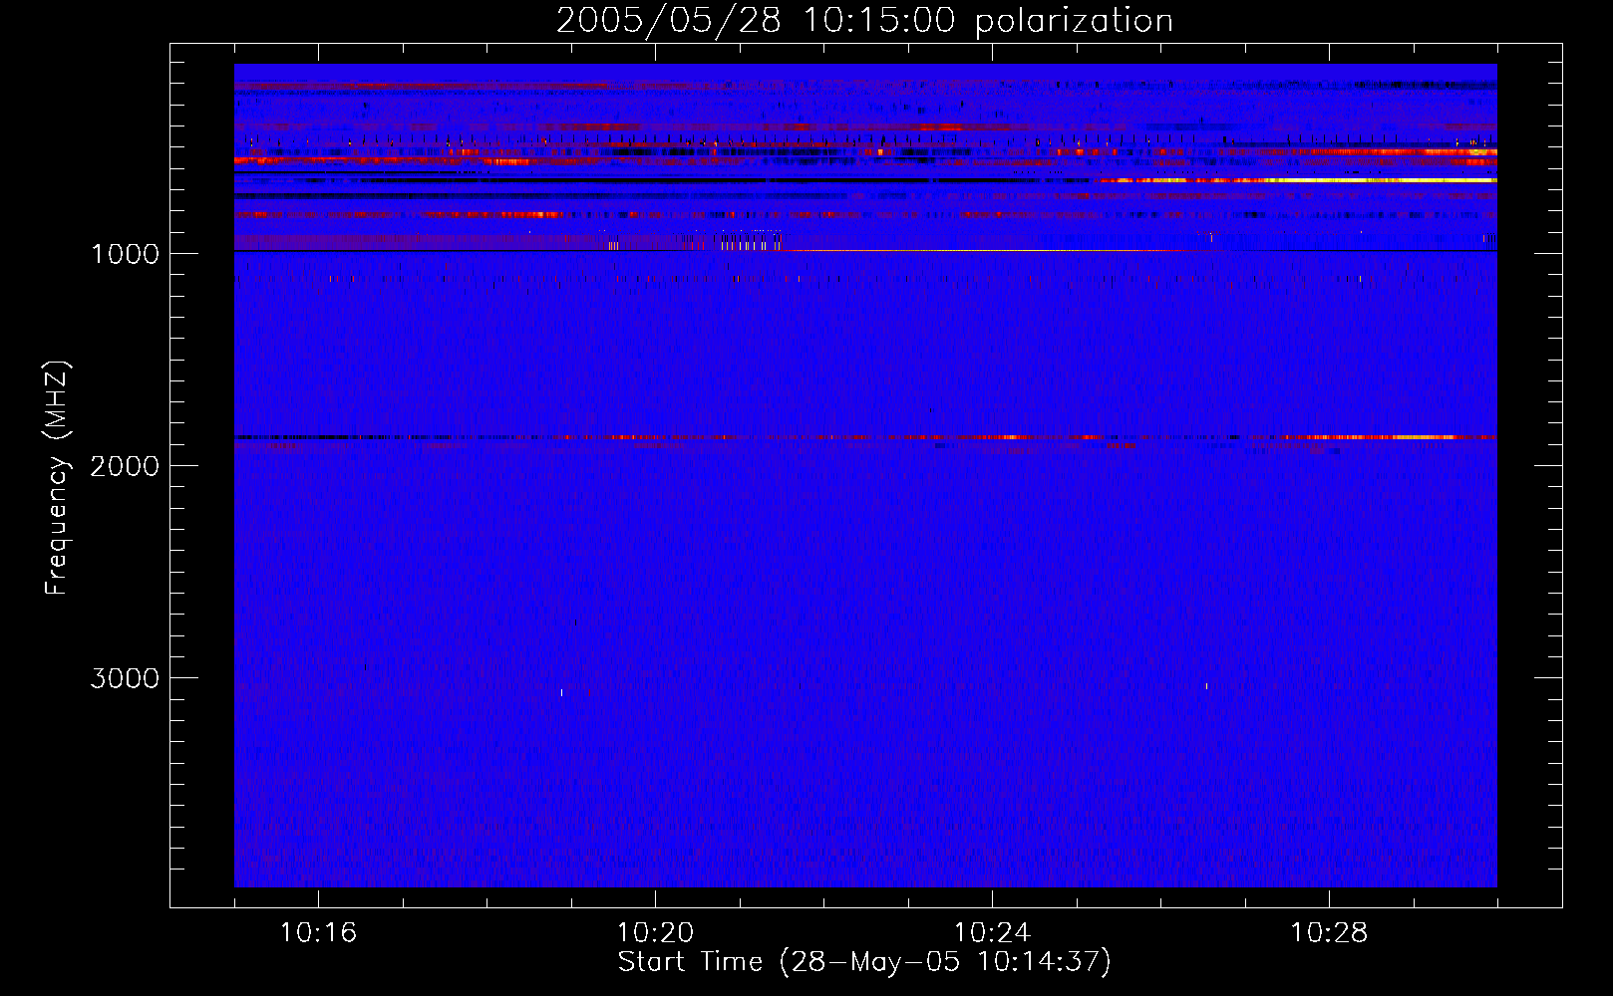Click the 3000 frequency tick label
This screenshot has height=996, width=1613.
[125, 678]
